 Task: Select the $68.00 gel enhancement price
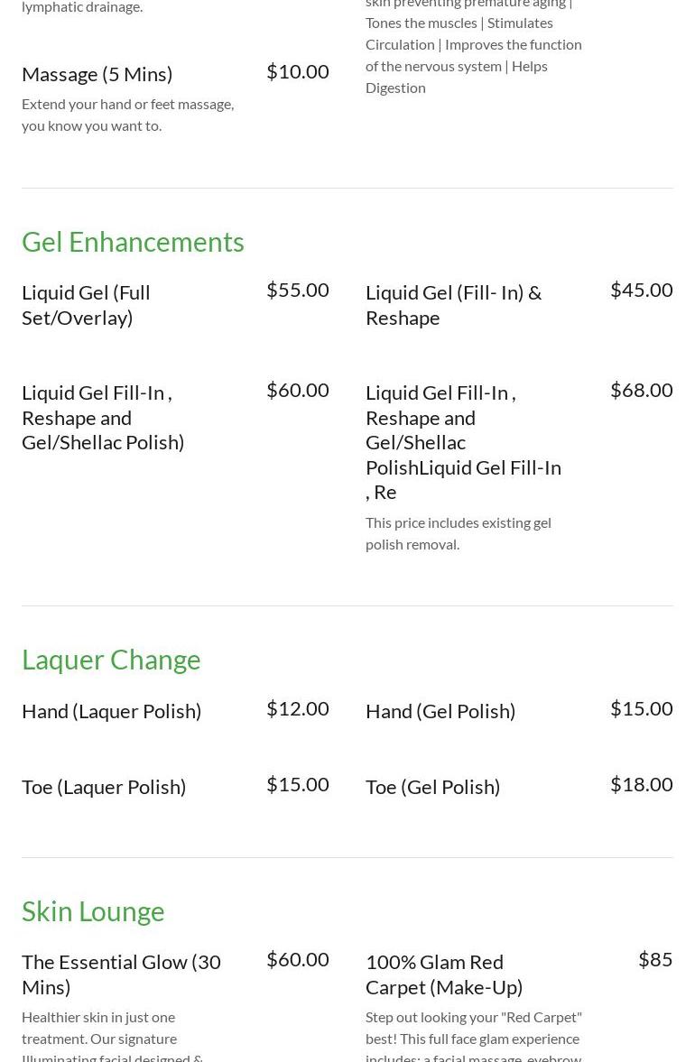click(641, 390)
